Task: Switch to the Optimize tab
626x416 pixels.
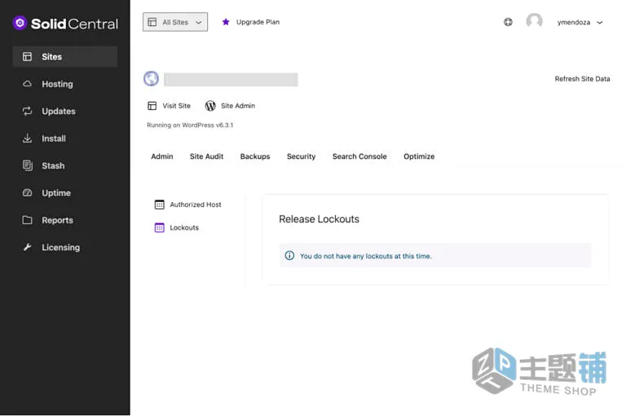Action: click(x=419, y=156)
